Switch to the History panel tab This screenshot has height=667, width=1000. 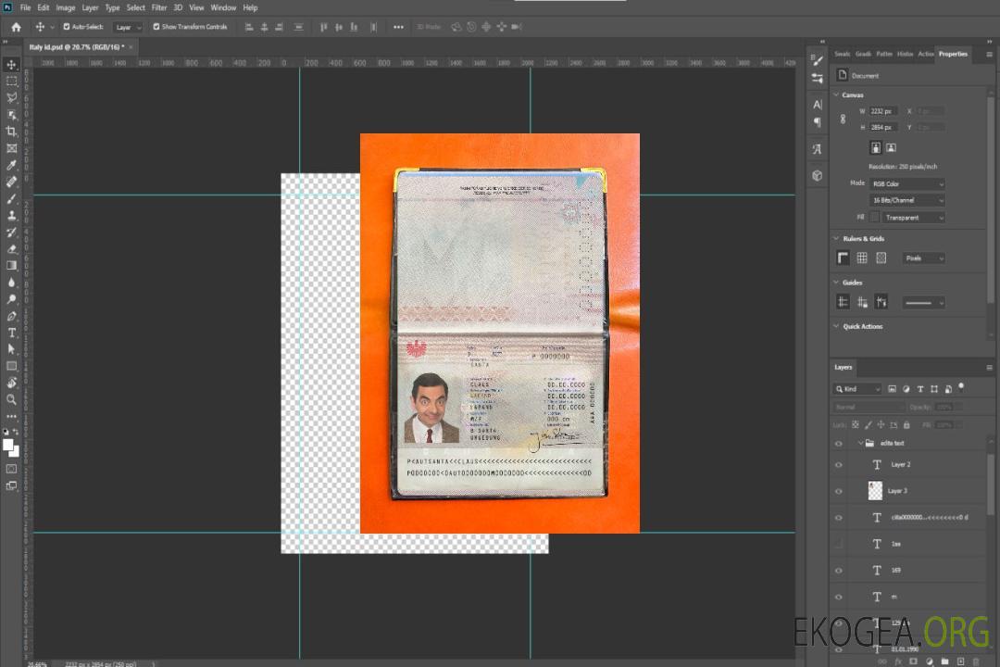coord(905,55)
